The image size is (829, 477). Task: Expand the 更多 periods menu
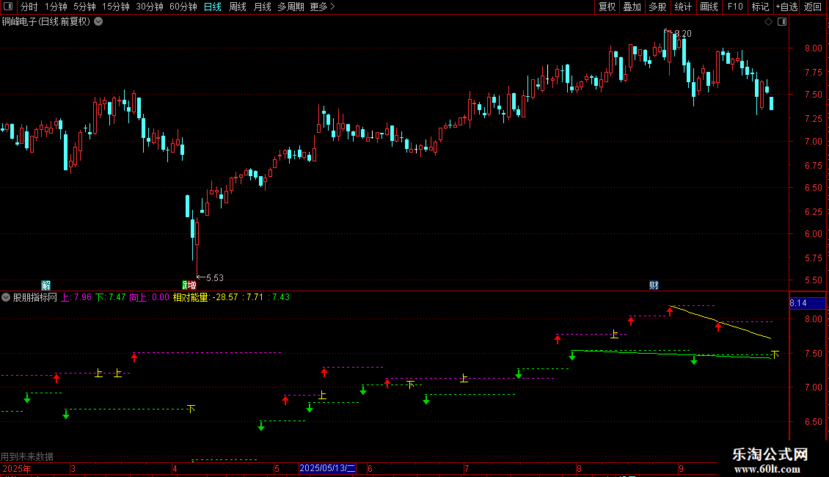click(x=322, y=7)
